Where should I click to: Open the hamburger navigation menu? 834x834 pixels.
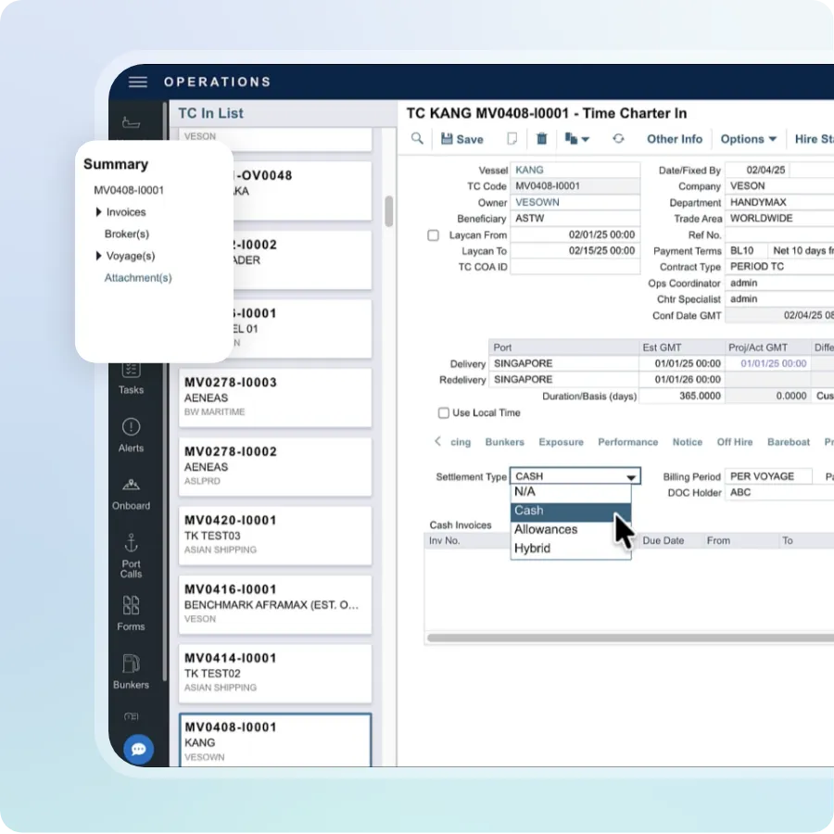pos(138,82)
